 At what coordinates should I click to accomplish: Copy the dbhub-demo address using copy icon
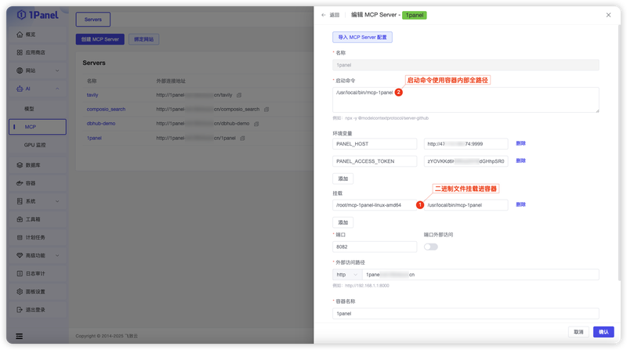point(256,124)
